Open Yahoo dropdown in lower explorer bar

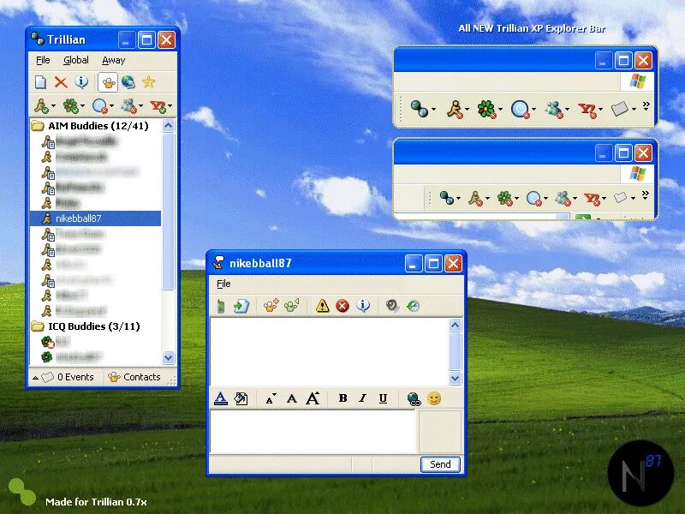pyautogui.click(x=604, y=199)
